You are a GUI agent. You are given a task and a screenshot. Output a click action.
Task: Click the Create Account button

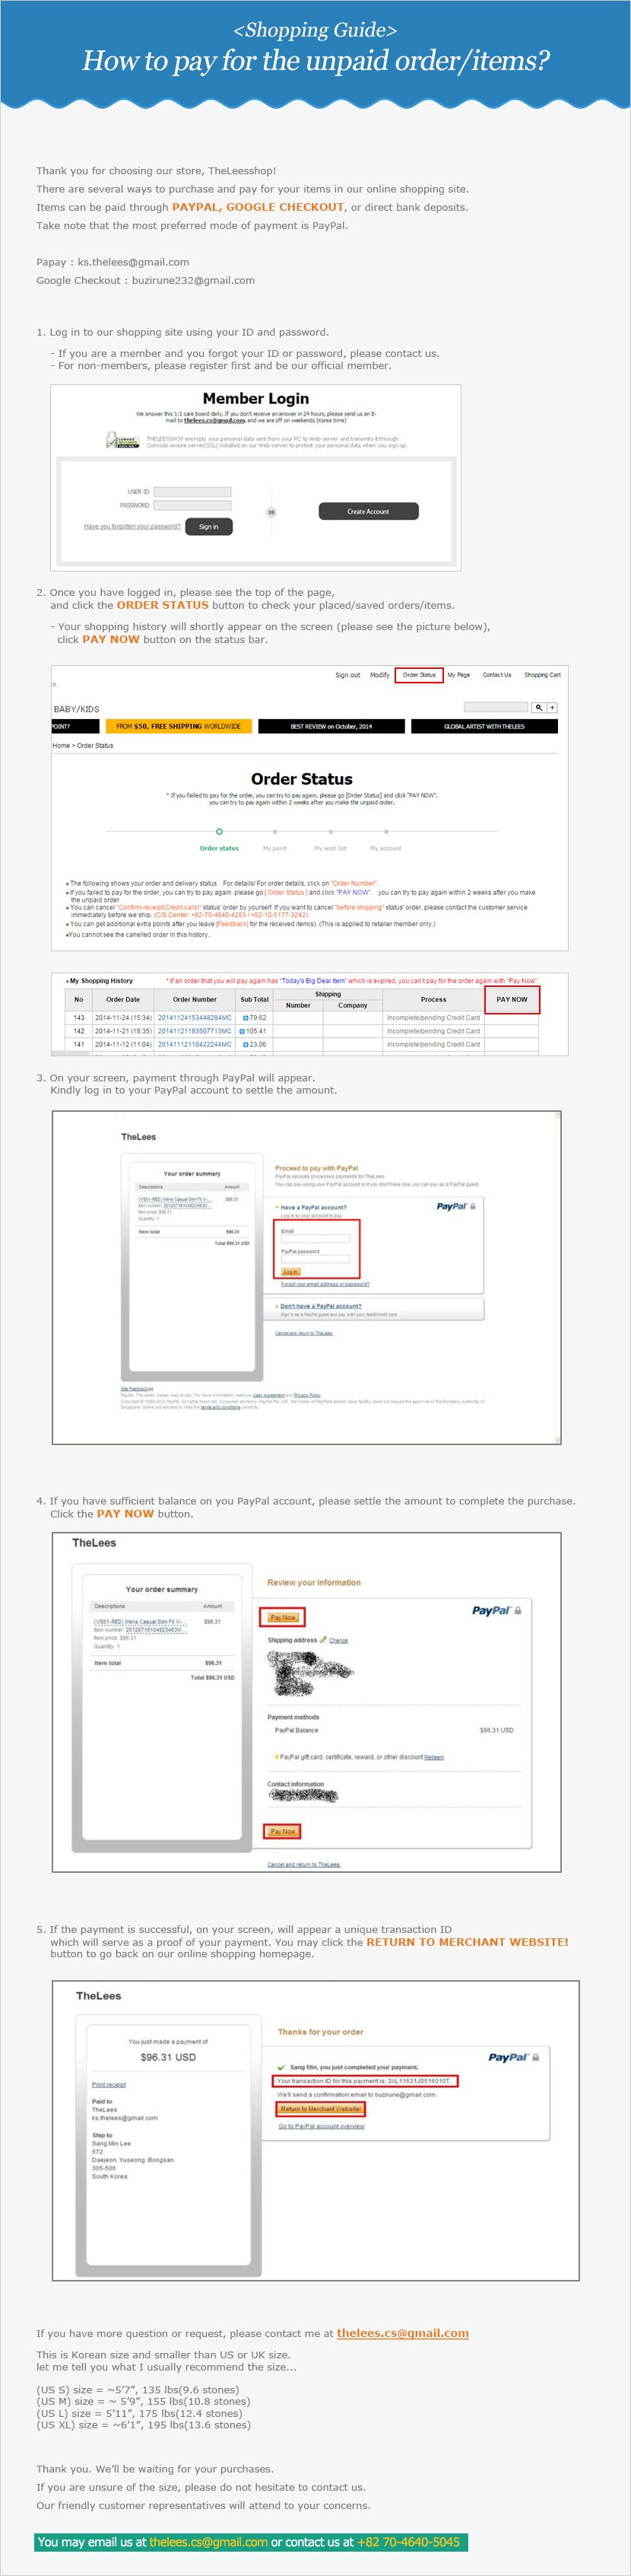(369, 511)
